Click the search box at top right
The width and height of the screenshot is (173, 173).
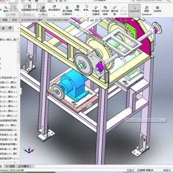pyautogui.click(x=148, y=1)
